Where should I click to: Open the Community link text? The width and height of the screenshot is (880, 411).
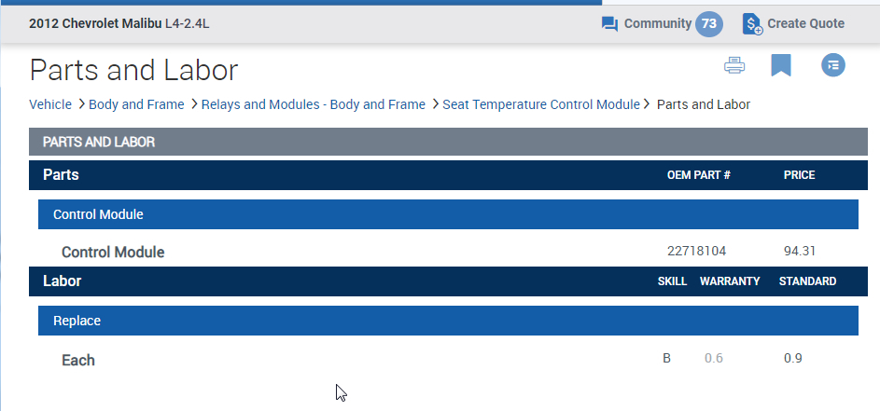657,24
